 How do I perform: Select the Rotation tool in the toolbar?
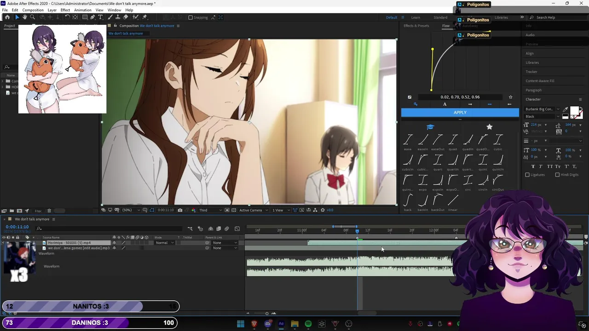[67, 17]
